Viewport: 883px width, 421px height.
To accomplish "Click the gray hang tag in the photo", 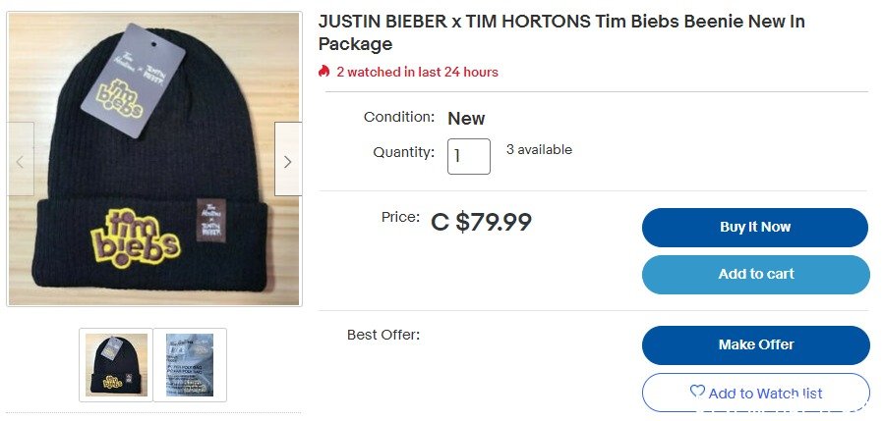I will pyautogui.click(x=134, y=80).
